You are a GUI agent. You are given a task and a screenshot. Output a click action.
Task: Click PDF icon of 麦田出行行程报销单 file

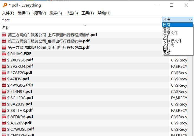point(4,47)
